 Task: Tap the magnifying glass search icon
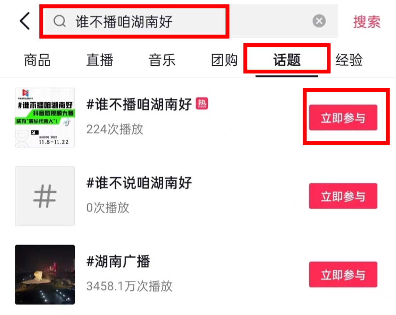point(60,21)
